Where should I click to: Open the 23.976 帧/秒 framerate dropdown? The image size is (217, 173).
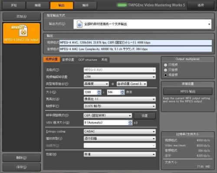[x=120, y=106]
